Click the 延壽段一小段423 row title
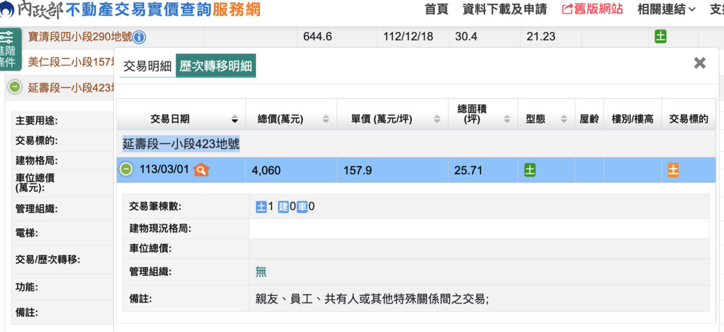The height and width of the screenshot is (332, 724). [71, 87]
